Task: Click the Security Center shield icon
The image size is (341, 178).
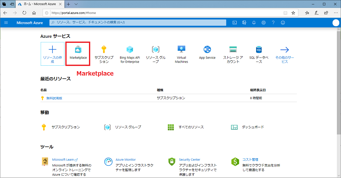Action: [x=172, y=162]
